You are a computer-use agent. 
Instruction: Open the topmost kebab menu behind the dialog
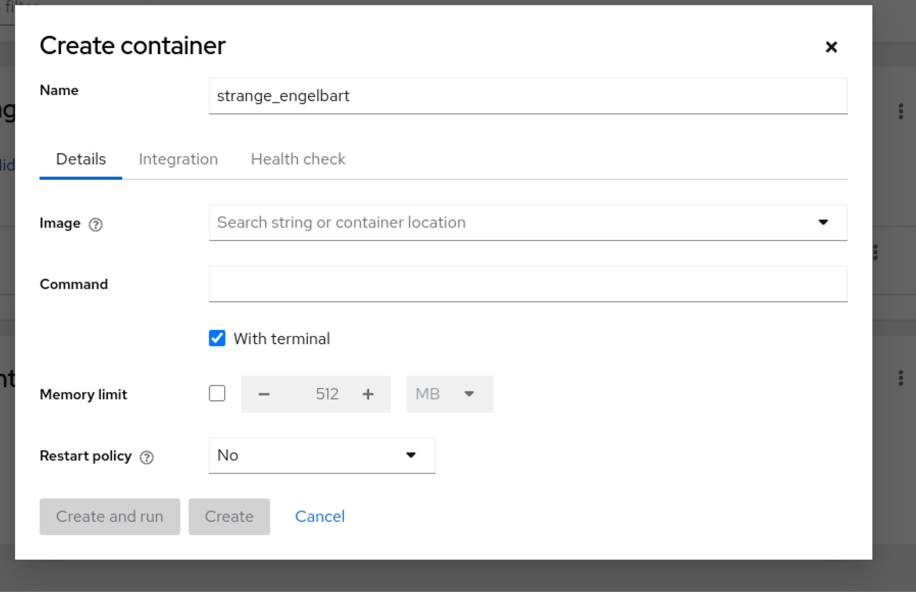[x=901, y=111]
